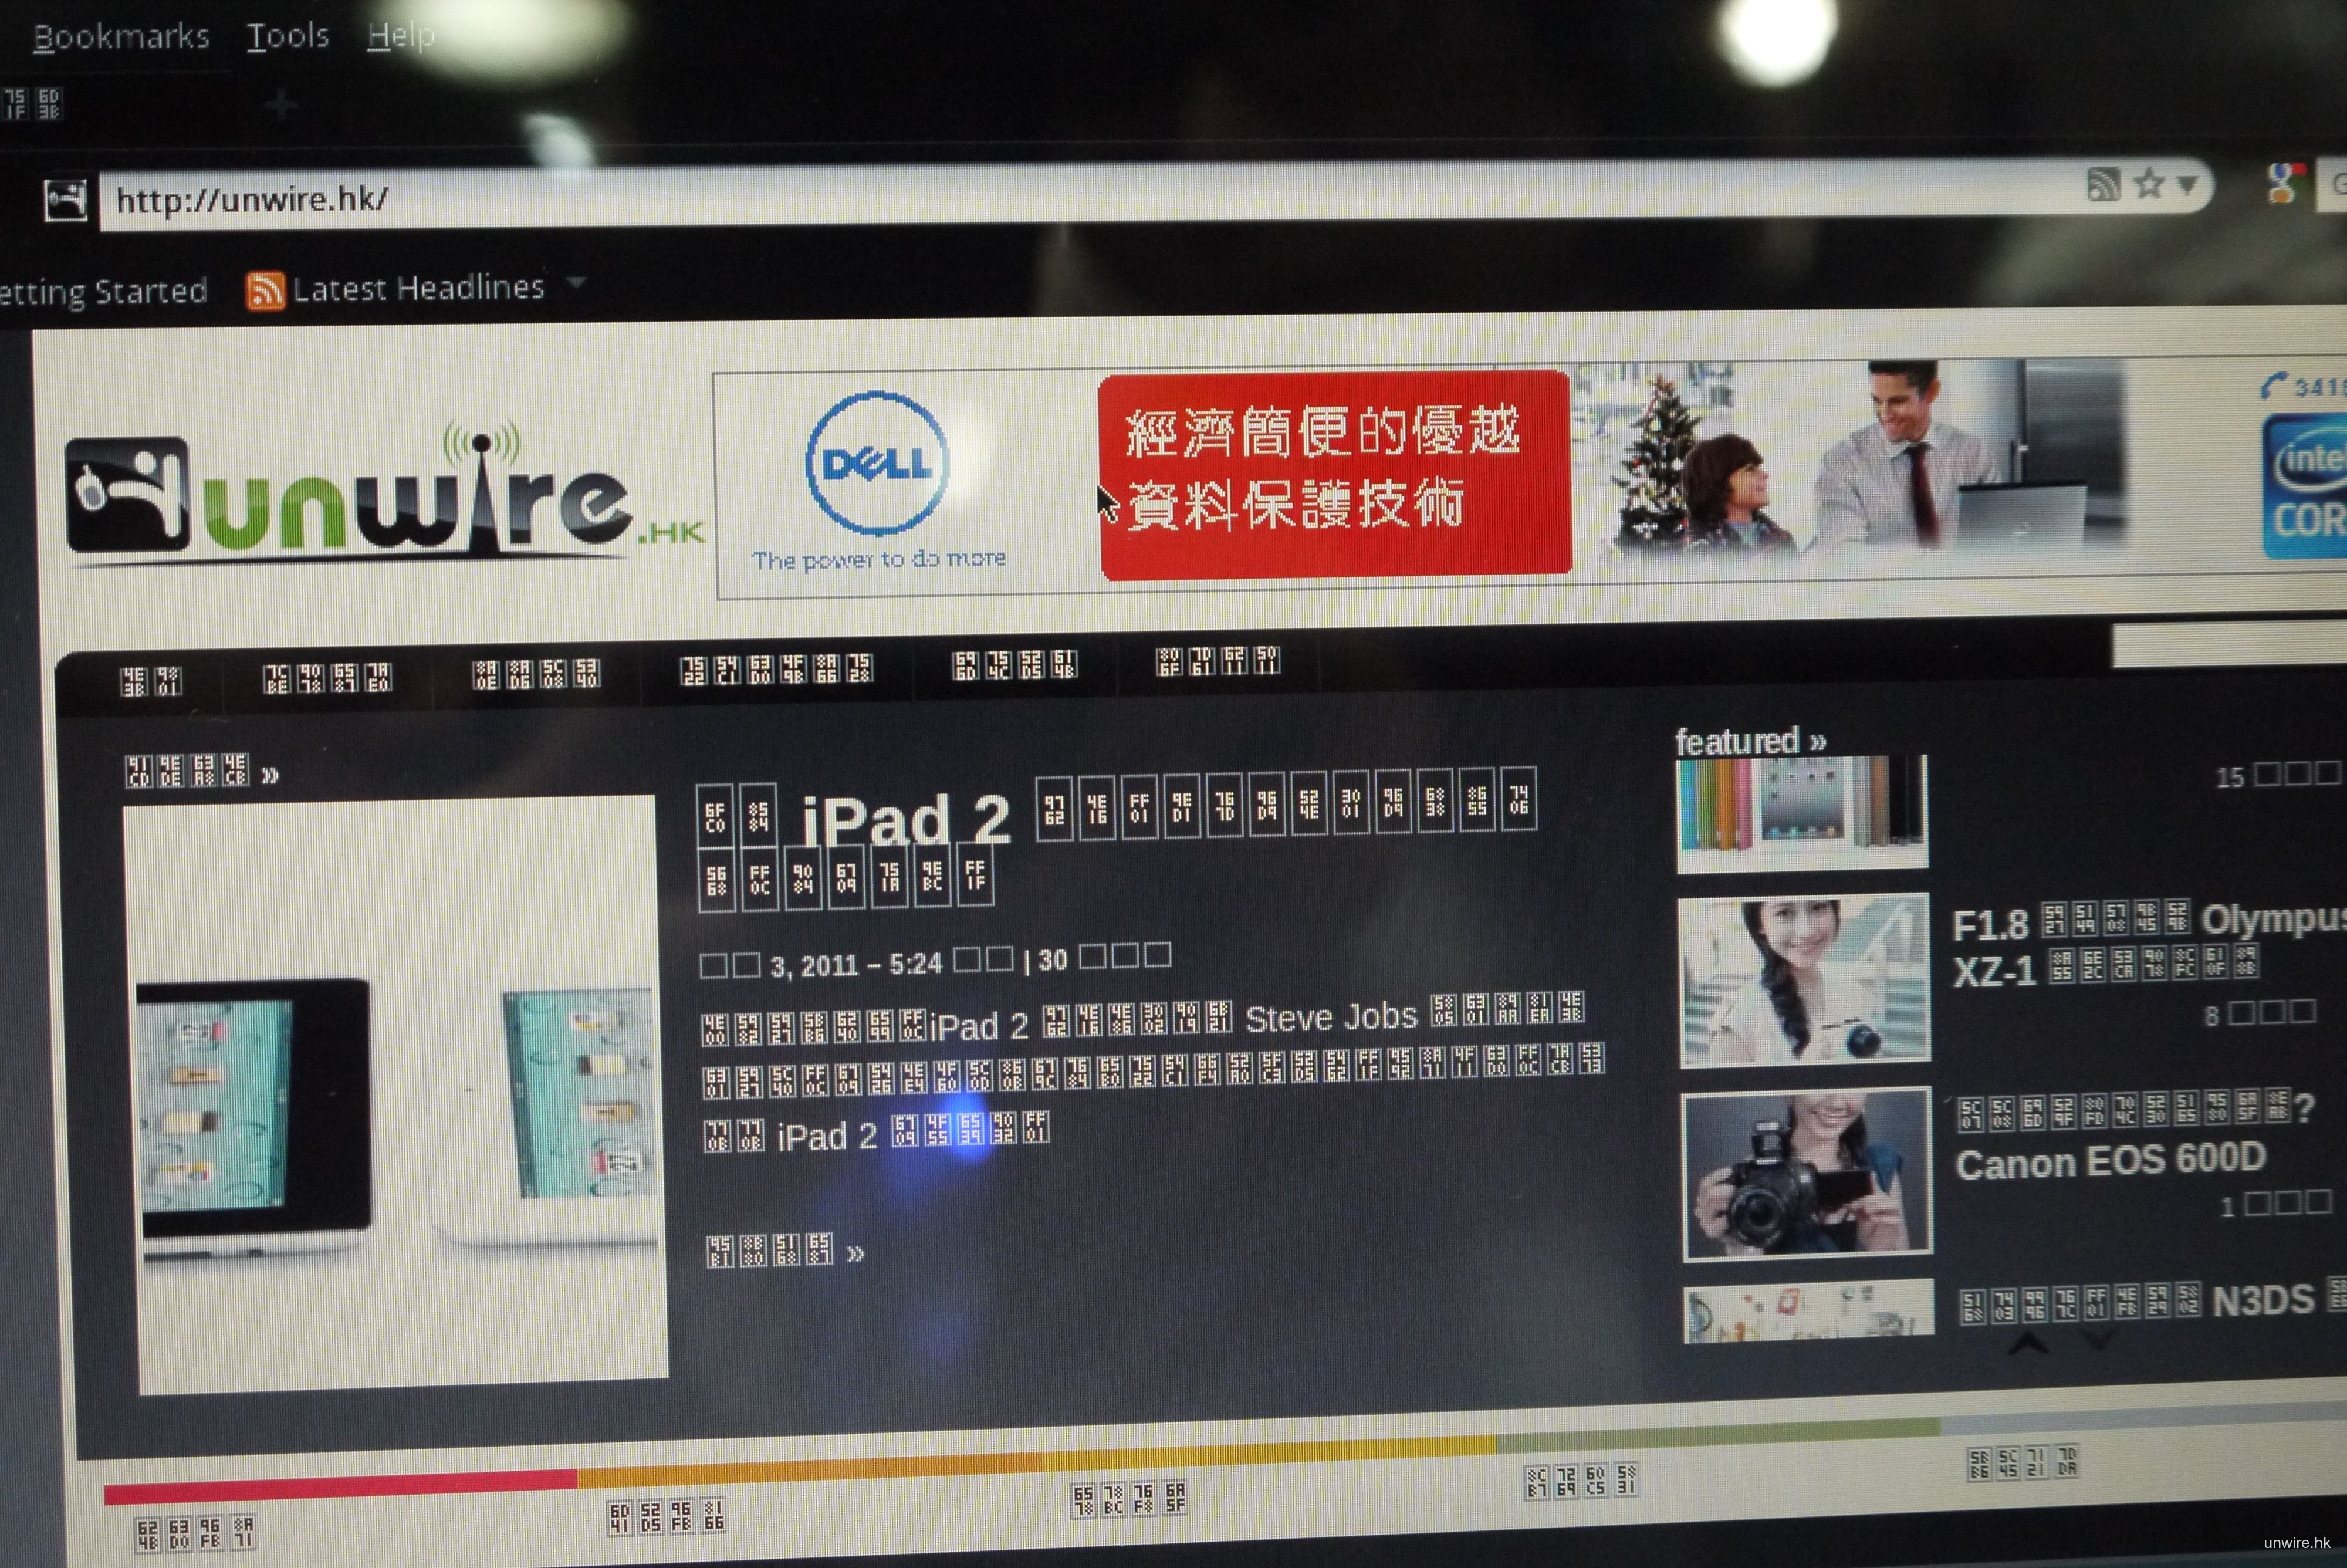
Task: Open the new tab plus button
Action: (x=282, y=103)
